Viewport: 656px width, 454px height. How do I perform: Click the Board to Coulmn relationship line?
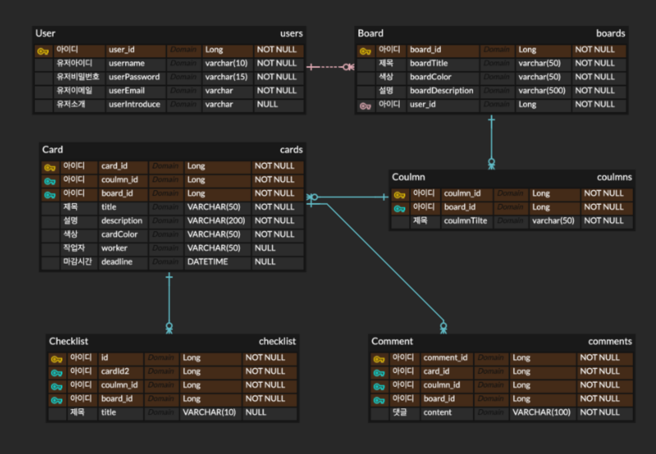click(x=491, y=143)
